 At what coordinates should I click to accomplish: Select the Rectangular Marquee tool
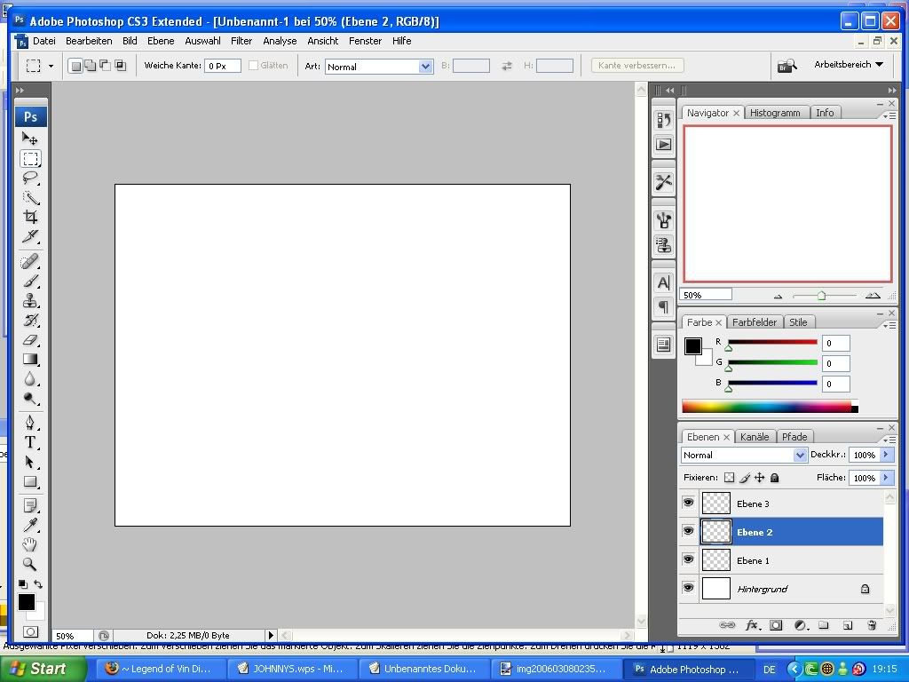pos(30,158)
